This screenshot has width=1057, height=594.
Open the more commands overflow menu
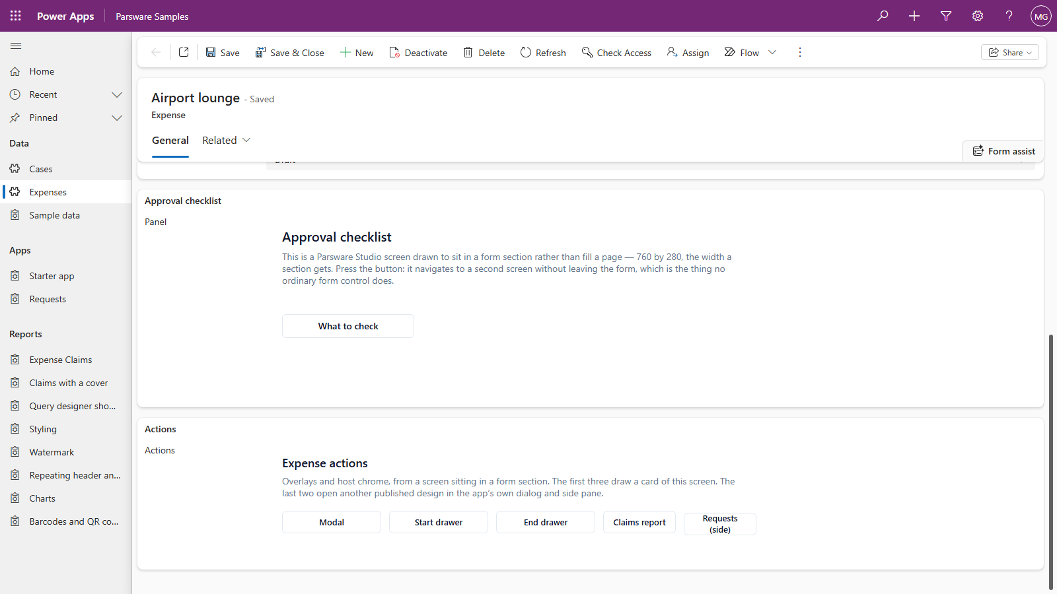[800, 52]
